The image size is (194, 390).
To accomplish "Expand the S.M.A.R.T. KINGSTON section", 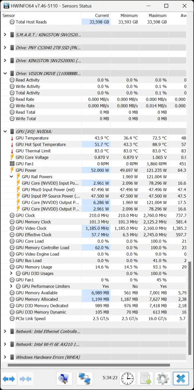I will pos(5,35).
